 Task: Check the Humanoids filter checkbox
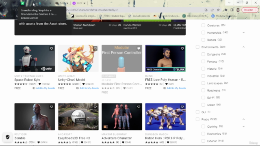click(203, 32)
